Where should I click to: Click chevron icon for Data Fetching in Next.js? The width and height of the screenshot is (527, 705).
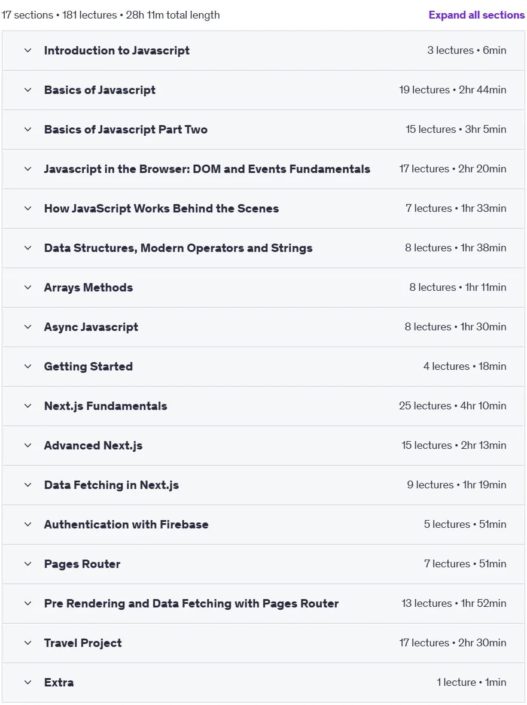(28, 485)
